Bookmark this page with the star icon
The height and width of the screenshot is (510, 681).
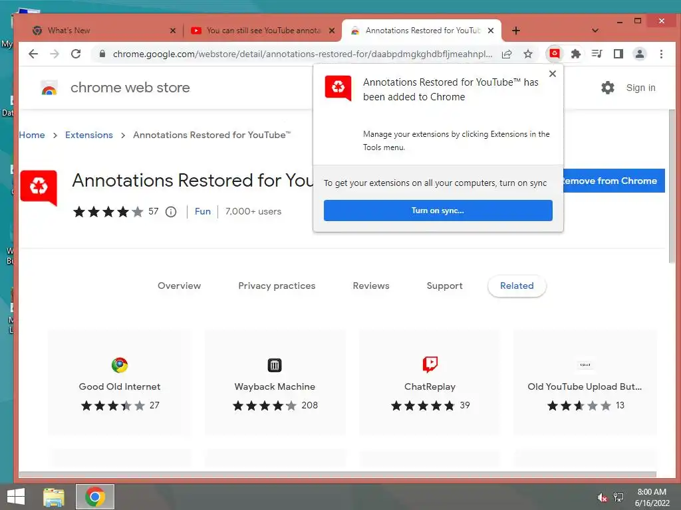coord(527,54)
